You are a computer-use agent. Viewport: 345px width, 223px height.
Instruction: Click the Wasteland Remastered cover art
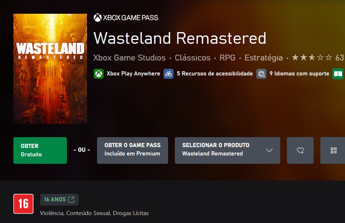50,69
